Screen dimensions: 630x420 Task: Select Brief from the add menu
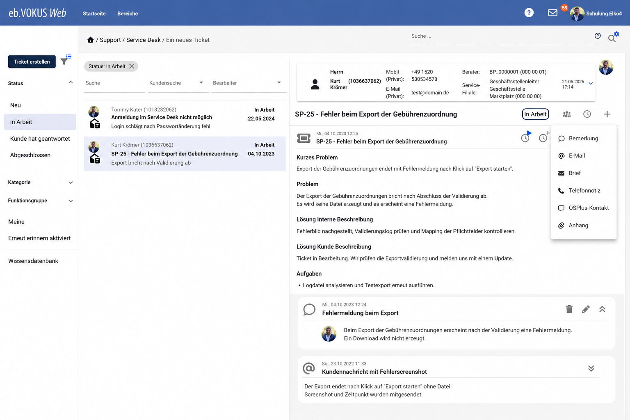(584, 173)
